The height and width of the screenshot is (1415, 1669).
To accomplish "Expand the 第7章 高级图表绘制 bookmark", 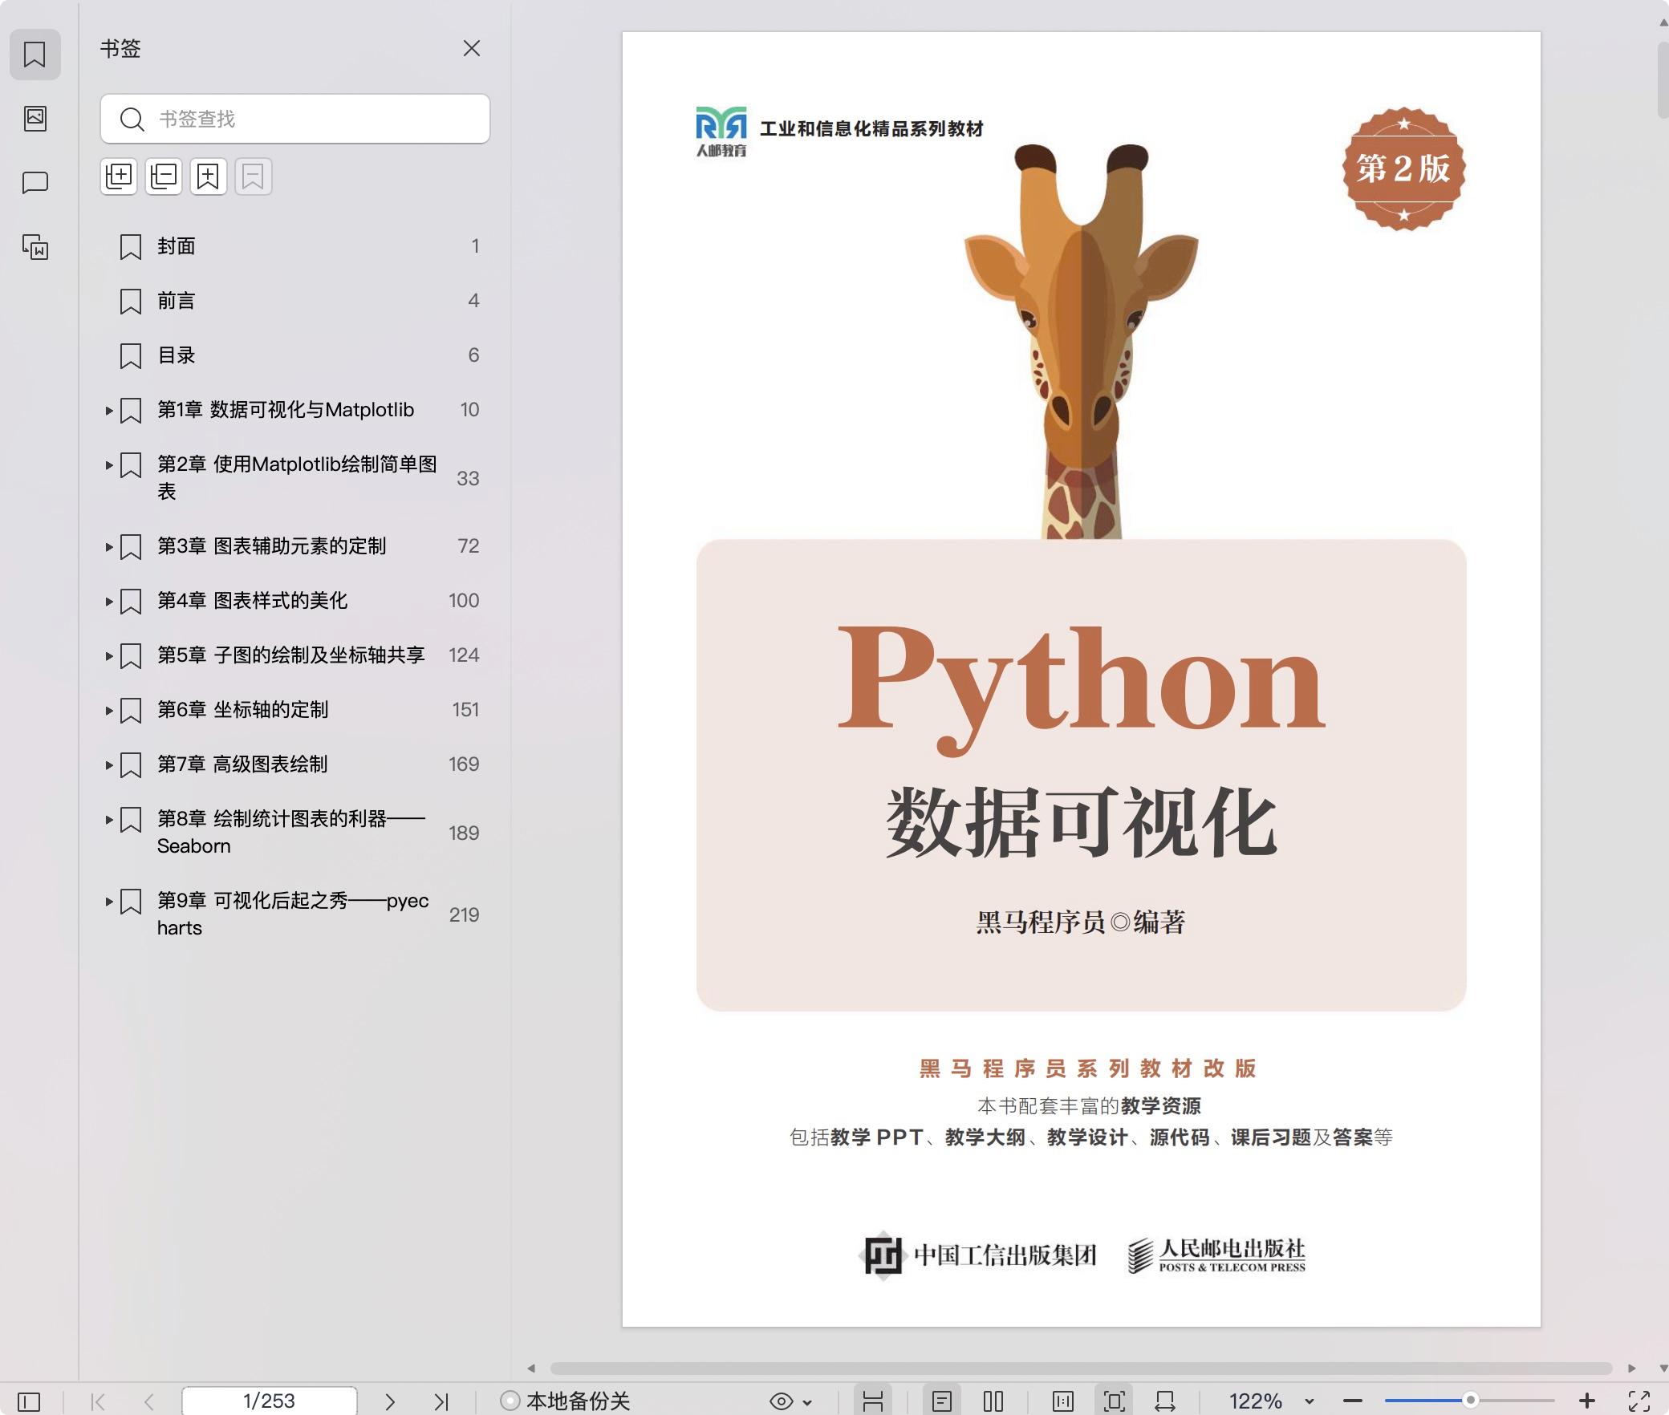I will [109, 765].
